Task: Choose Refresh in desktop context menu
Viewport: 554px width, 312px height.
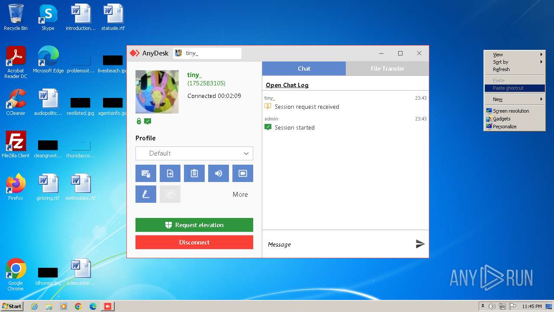Action: (x=515, y=69)
